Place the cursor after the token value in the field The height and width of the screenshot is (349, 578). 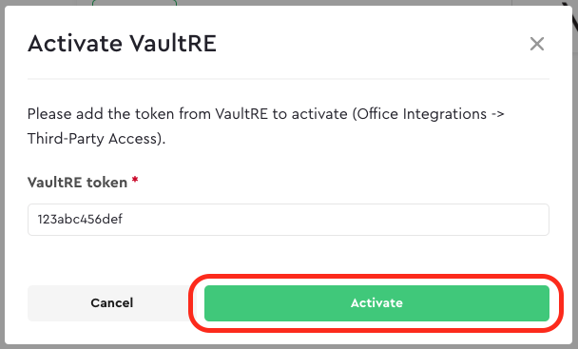125,220
